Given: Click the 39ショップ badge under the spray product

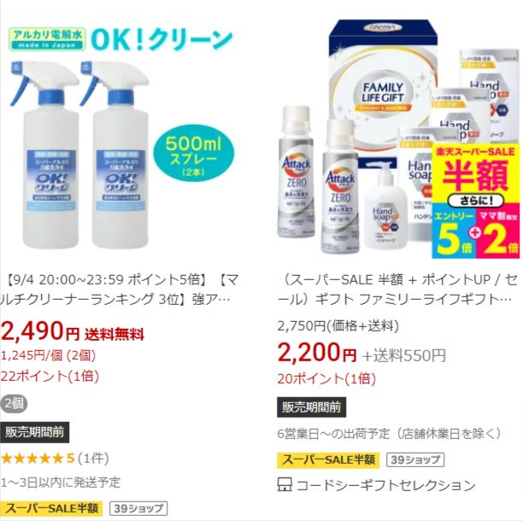Looking at the screenshot, I should pyautogui.click(x=138, y=508).
